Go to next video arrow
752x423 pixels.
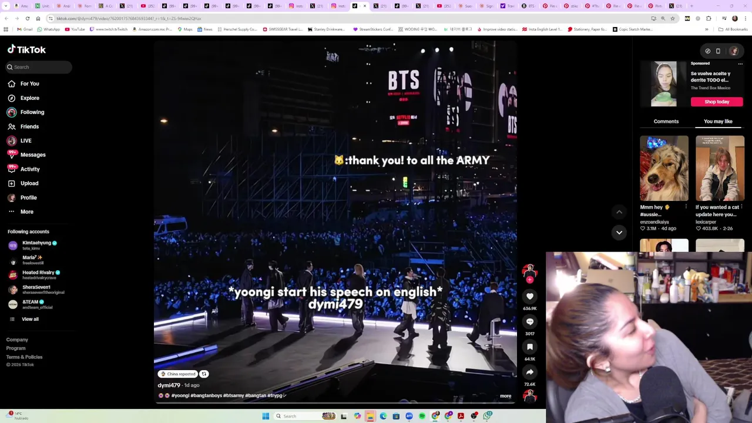[x=619, y=233]
